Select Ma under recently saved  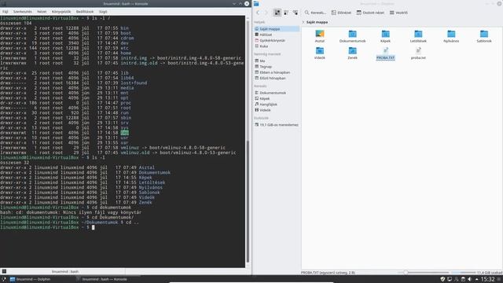(x=277, y=61)
